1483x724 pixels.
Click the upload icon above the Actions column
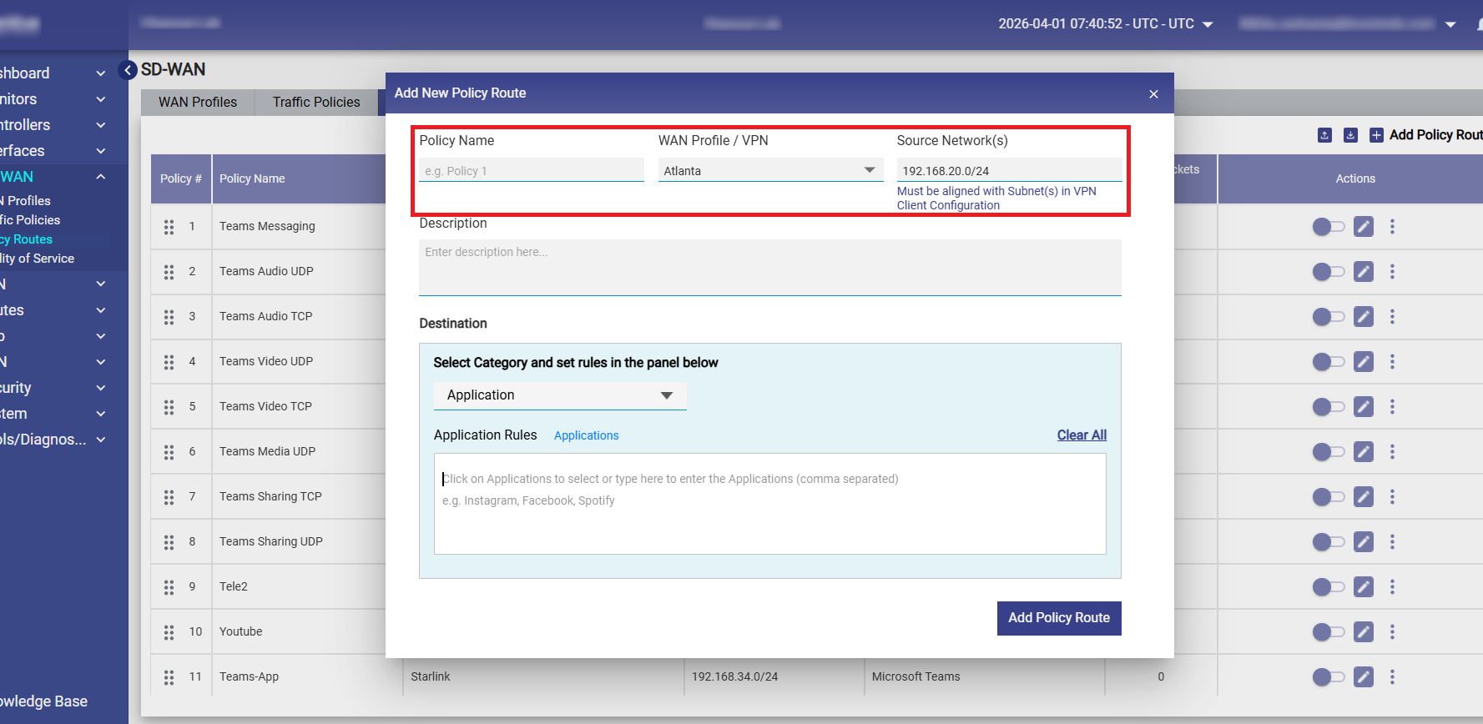1324,135
